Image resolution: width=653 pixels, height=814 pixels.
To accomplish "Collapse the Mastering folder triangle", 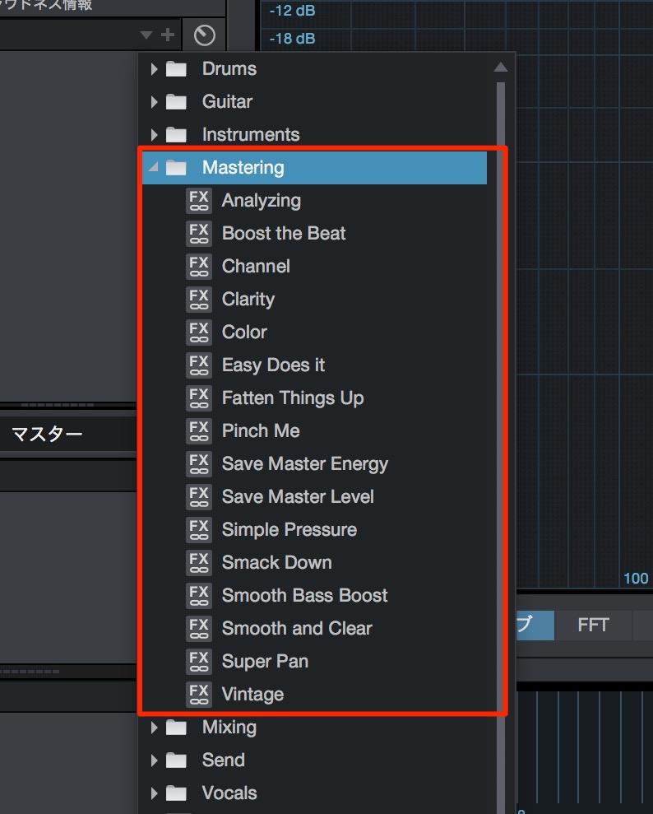I will pyautogui.click(x=153, y=167).
